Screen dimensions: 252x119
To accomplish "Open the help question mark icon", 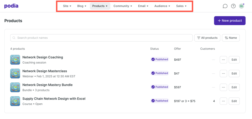I will click(233, 6).
